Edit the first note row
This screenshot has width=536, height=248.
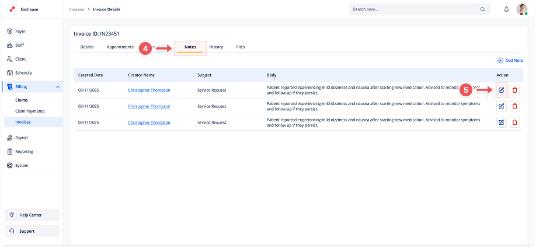[501, 90]
